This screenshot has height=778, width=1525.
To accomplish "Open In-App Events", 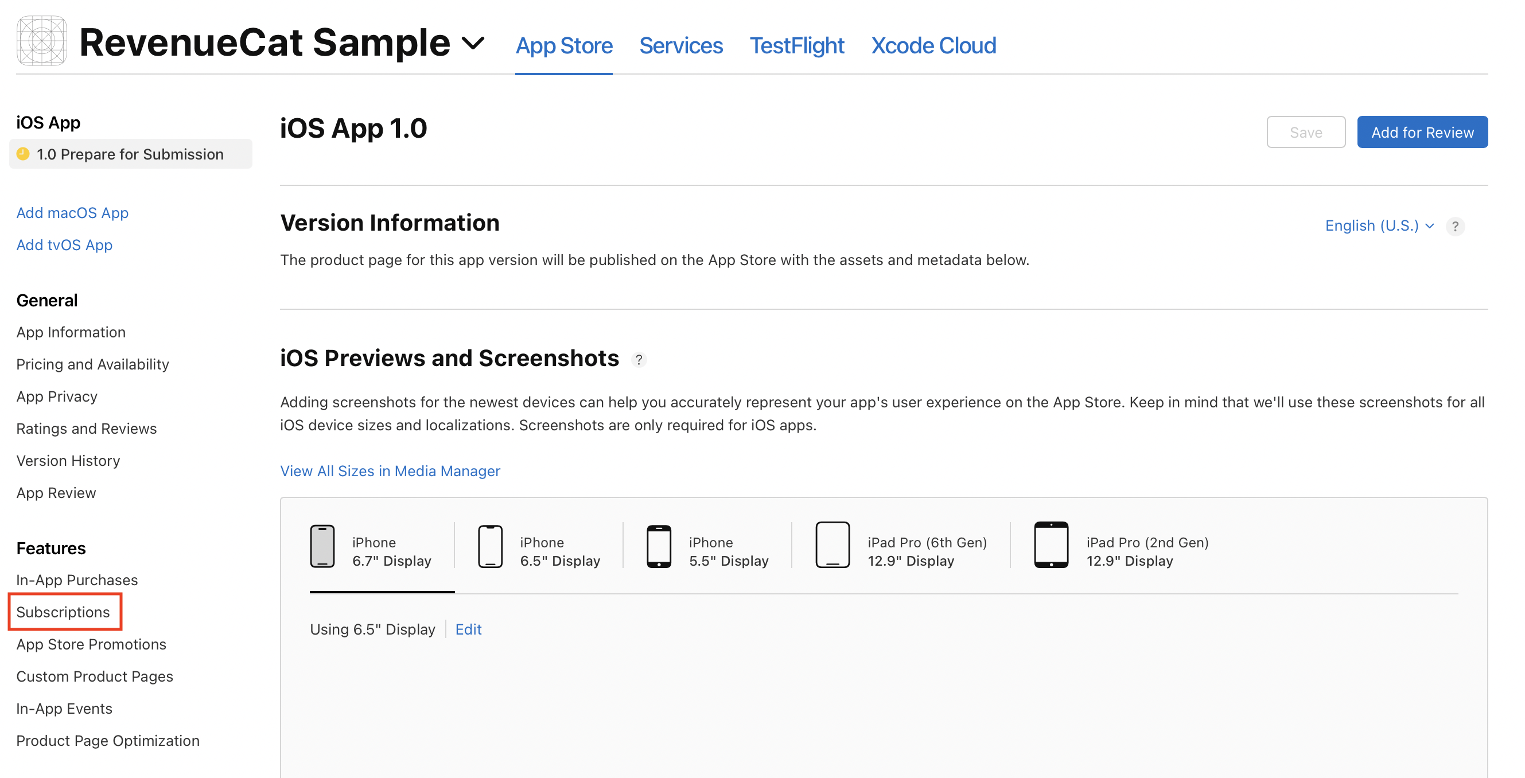I will point(64,709).
